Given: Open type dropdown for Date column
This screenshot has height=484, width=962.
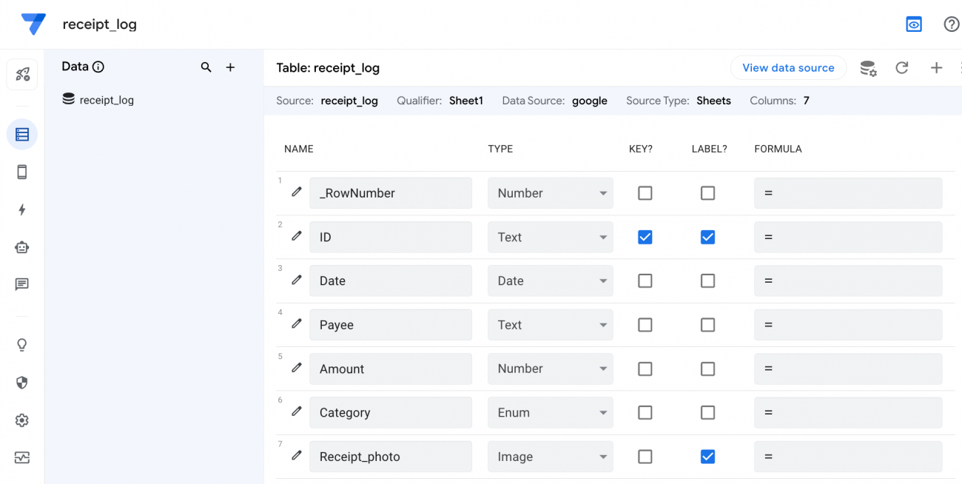Looking at the screenshot, I should [551, 281].
